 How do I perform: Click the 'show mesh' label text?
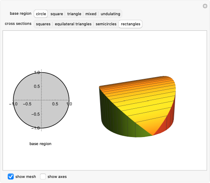(x=26, y=177)
